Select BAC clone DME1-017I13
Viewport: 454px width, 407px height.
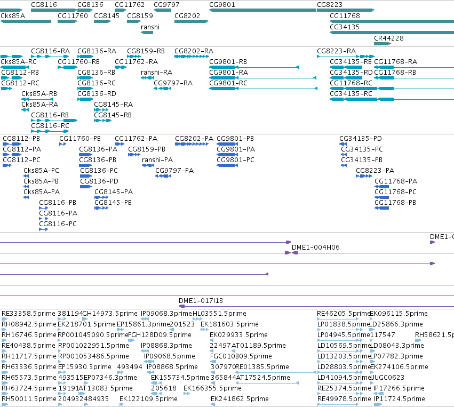(201, 301)
